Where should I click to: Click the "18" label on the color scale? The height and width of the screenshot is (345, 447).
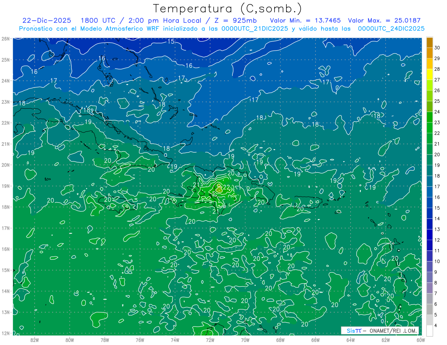tap(437, 176)
